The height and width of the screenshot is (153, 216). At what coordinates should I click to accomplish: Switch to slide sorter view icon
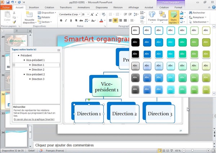tap(164, 151)
